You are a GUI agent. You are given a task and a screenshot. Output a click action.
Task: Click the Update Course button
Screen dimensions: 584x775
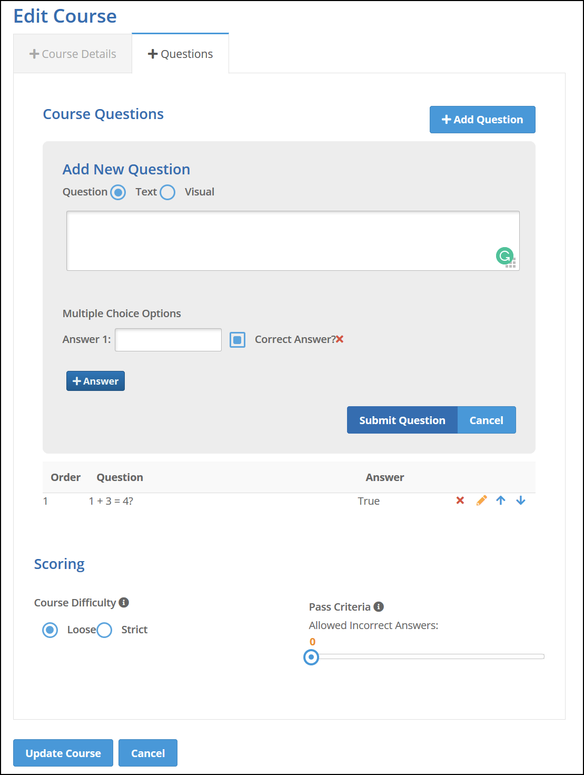click(63, 753)
